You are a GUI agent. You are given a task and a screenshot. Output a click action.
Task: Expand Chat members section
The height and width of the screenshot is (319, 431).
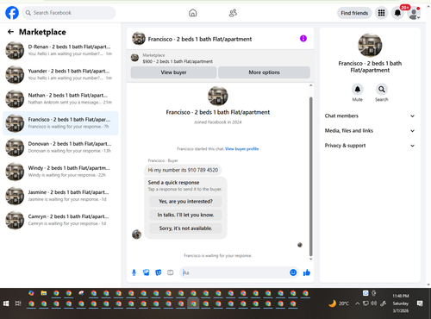(x=370, y=116)
